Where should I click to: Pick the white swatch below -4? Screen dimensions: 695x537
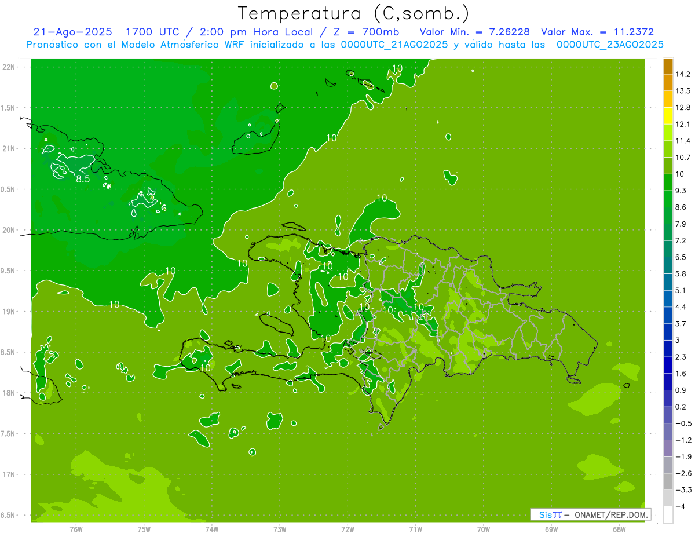click(668, 514)
